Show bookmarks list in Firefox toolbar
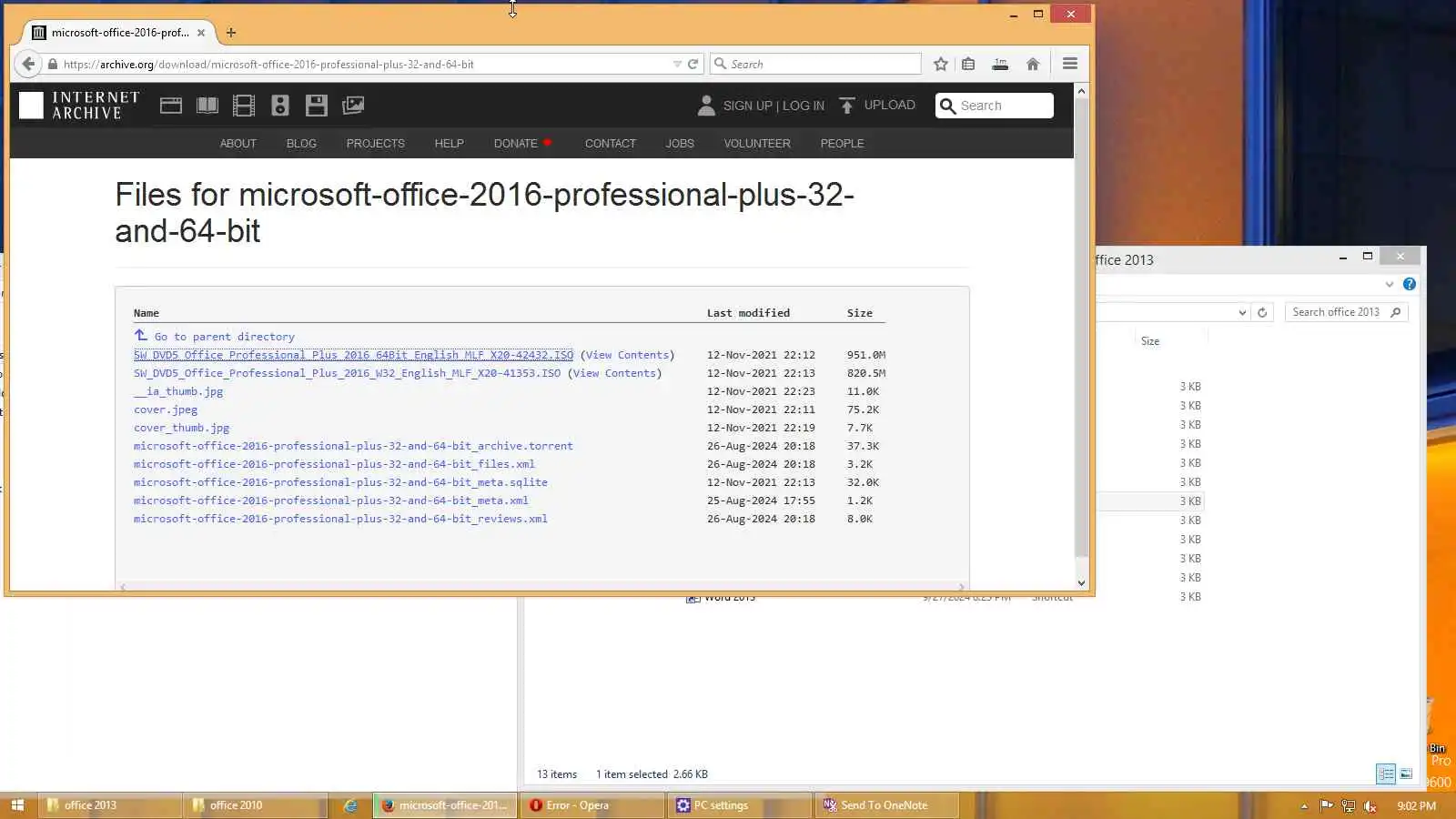Viewport: 1456px width, 819px height. click(968, 64)
